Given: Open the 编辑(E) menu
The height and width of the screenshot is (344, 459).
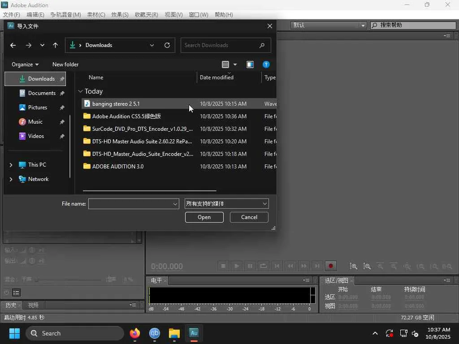Looking at the screenshot, I should pos(35,15).
